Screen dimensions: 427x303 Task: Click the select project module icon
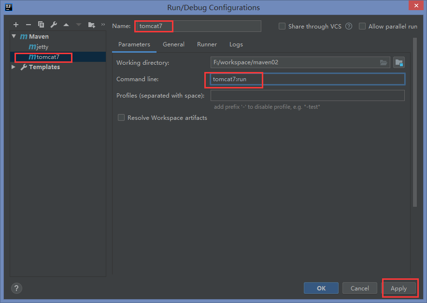399,62
